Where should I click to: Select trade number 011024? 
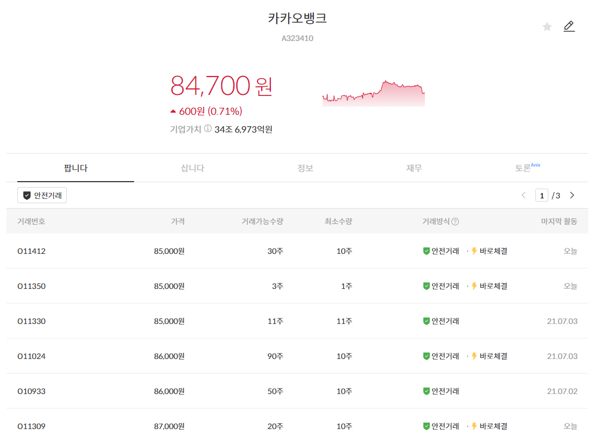[x=31, y=356]
